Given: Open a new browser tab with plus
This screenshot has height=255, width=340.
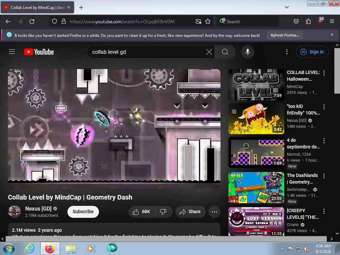Looking at the screenshot, I should click(x=81, y=8).
